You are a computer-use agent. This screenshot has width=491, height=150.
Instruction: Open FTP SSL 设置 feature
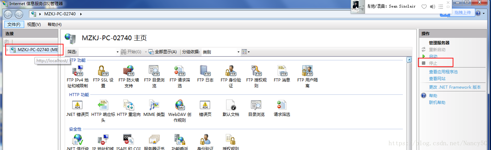click(103, 76)
